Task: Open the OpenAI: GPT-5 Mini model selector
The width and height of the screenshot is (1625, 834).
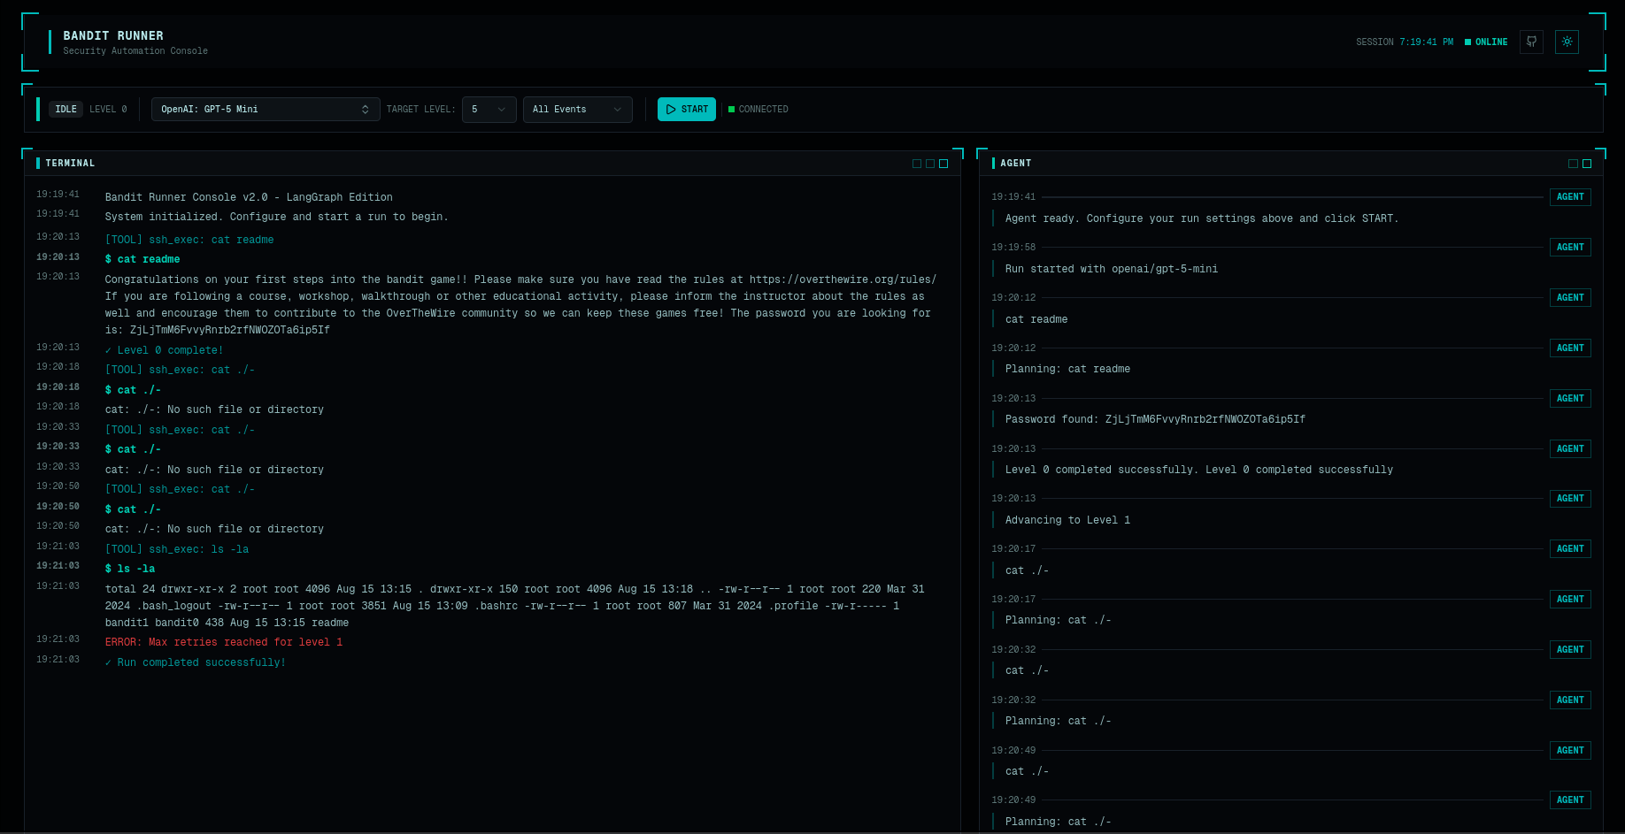Action: 265,110
